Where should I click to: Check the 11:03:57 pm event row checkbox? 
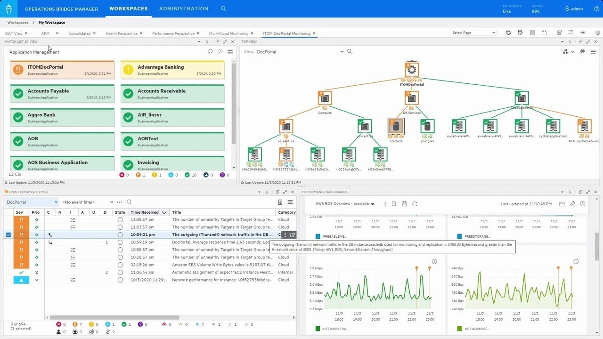tap(8, 227)
